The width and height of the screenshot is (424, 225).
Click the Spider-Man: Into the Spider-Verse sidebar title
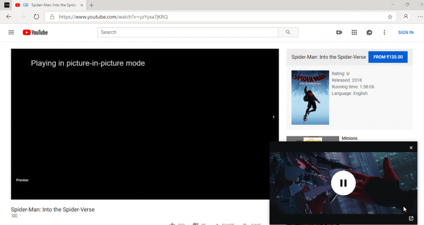pos(328,57)
